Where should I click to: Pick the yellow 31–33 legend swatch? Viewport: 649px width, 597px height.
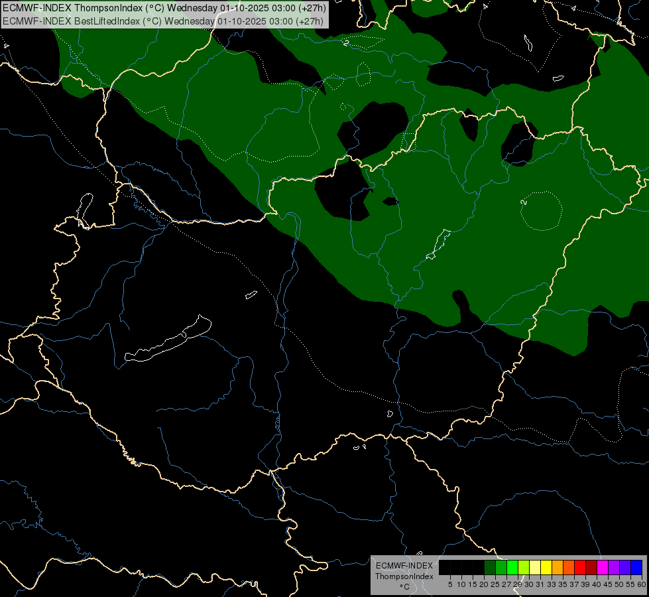pyautogui.click(x=546, y=567)
